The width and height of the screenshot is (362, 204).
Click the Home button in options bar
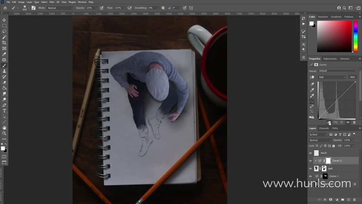coord(5,8)
